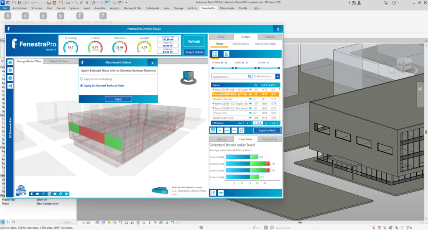Select Apply to Selected Surfaces Only option

[x=102, y=85]
